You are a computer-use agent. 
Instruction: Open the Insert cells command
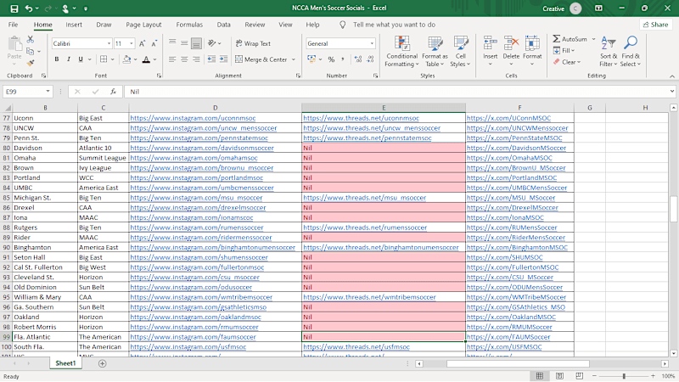click(491, 52)
